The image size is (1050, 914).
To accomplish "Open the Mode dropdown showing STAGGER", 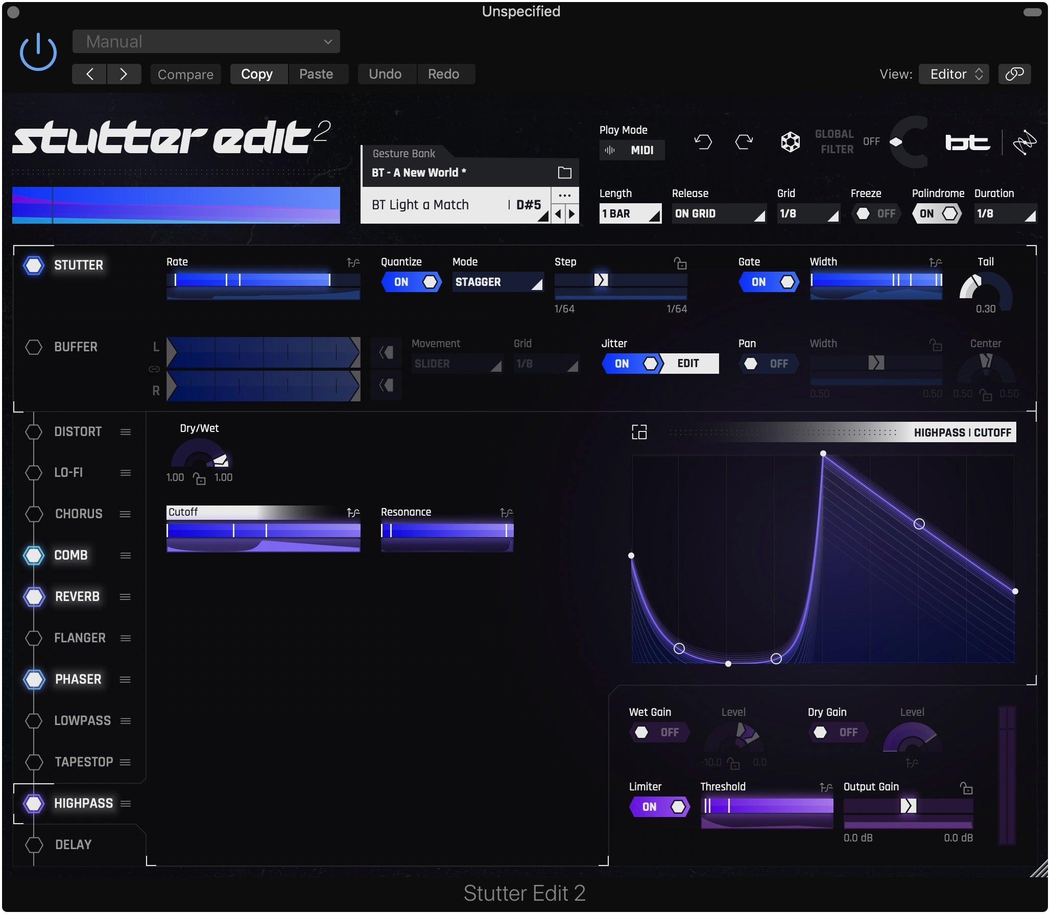I will coord(498,282).
